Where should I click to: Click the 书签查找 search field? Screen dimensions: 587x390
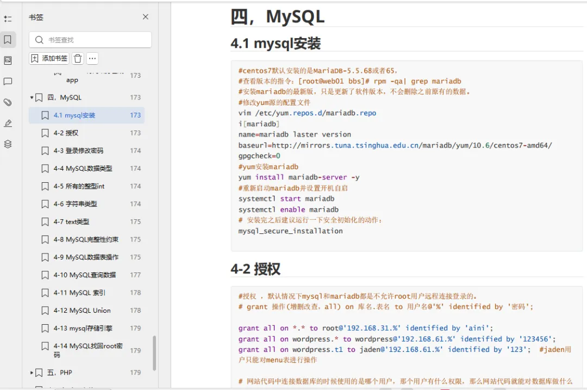[x=90, y=40]
